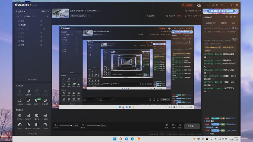Image resolution: width=253 pixels, height=142 pixels.
Task: Open the pocket-shaped shield icon in second row
Action: tap(28, 100)
